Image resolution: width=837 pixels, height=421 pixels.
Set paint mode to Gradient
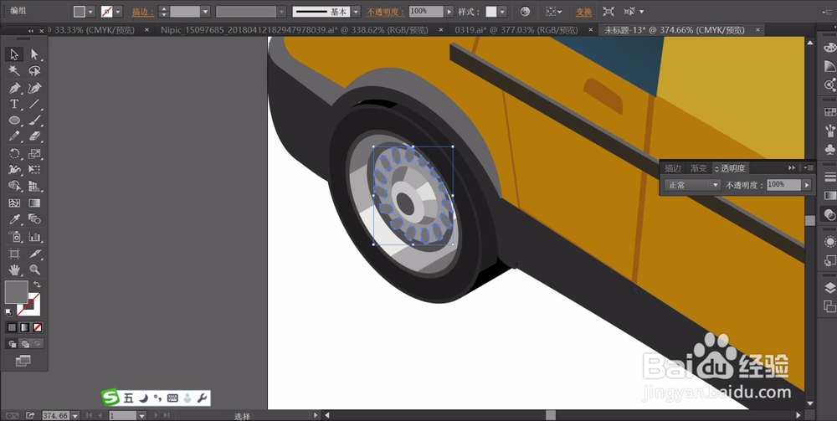click(x=24, y=327)
